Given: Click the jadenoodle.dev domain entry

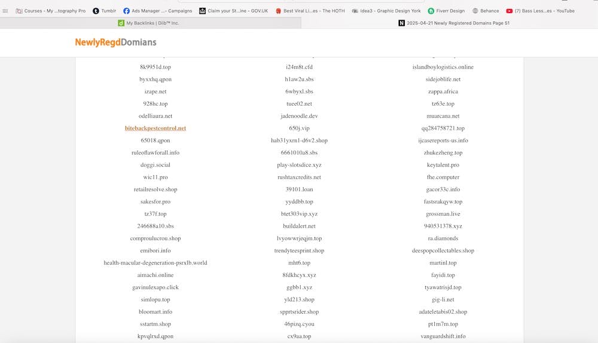Looking at the screenshot, I should pos(299,116).
